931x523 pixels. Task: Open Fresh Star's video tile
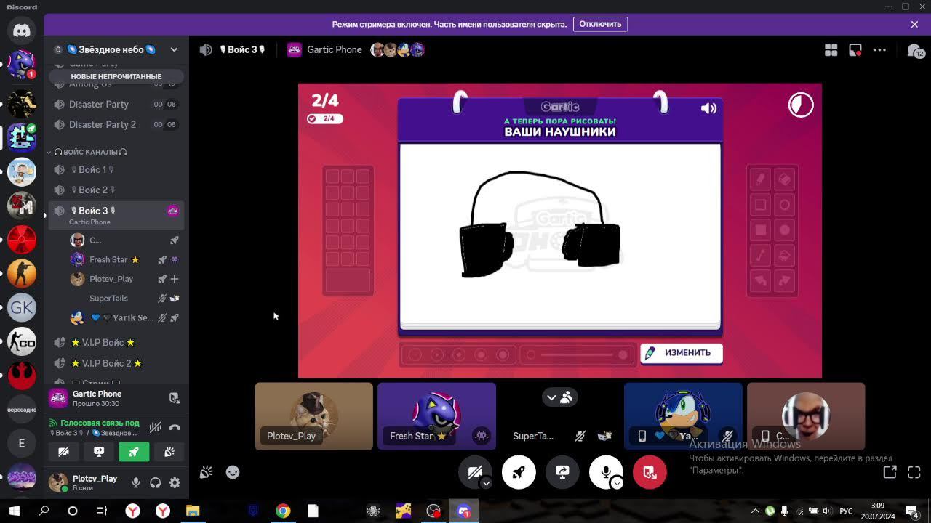[x=436, y=416]
